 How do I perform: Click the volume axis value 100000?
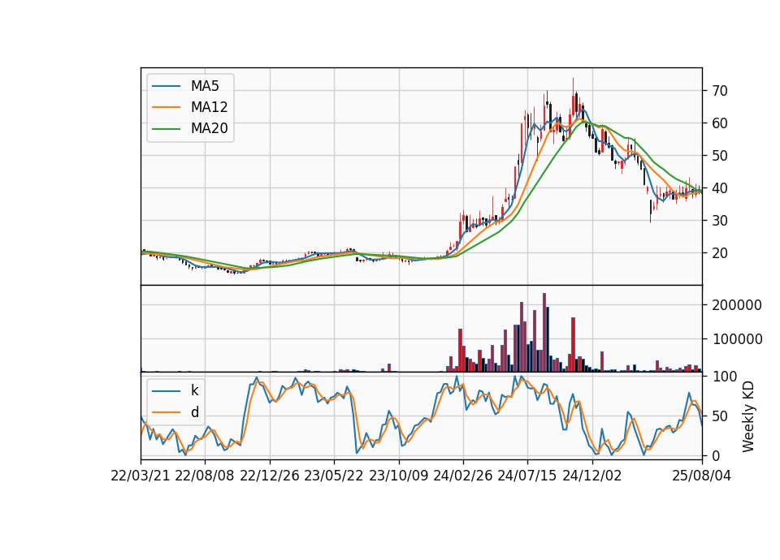737,339
